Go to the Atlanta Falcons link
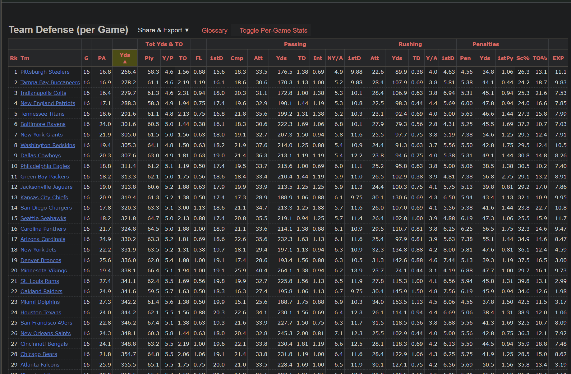This screenshot has height=374, width=571. pos(40,365)
